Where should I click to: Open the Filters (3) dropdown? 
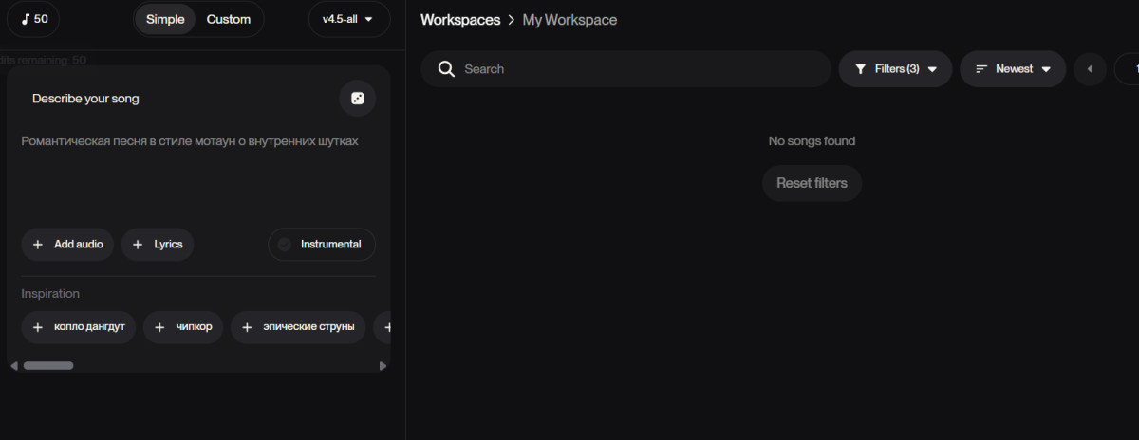pyautogui.click(x=895, y=69)
